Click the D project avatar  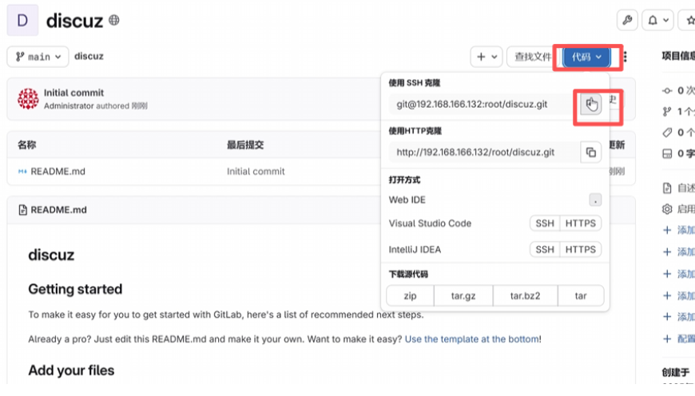point(22,21)
